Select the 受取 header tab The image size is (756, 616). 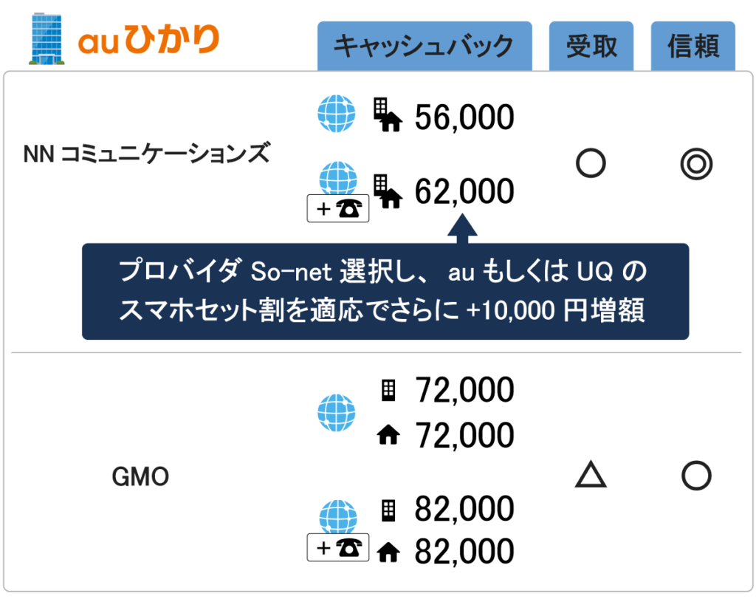(x=591, y=47)
